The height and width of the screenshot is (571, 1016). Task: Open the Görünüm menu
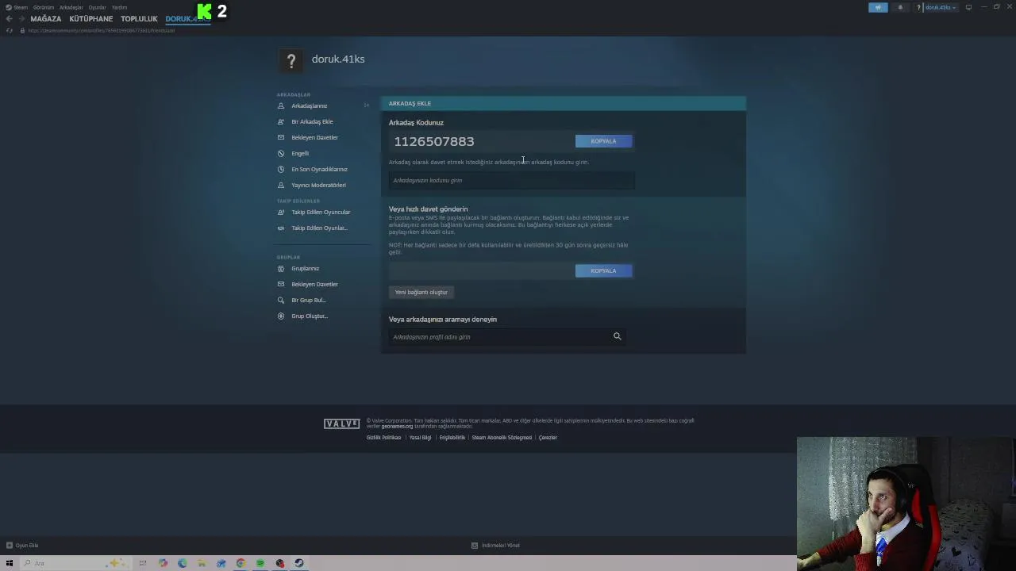click(x=44, y=7)
